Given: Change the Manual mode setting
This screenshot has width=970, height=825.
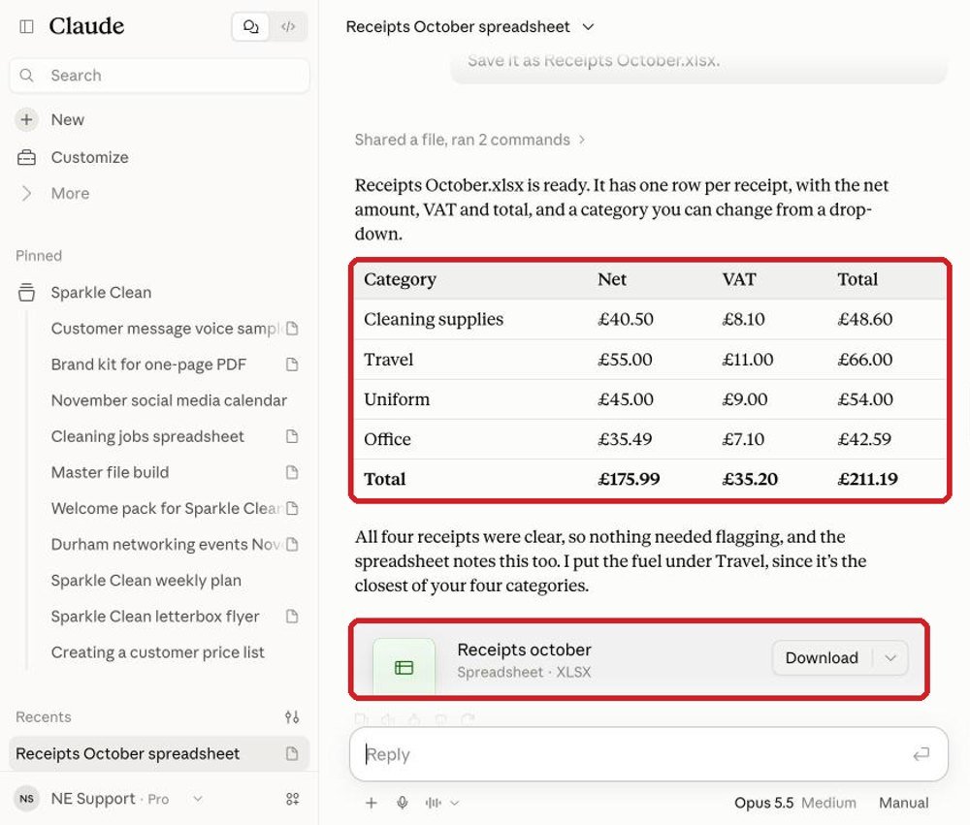Looking at the screenshot, I should (x=903, y=803).
